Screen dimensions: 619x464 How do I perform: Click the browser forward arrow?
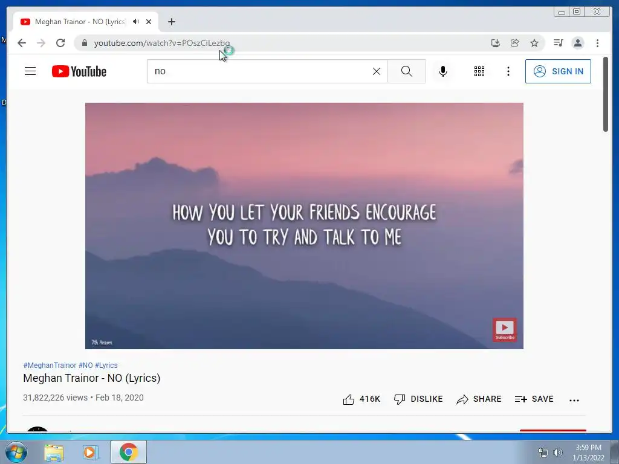coord(41,43)
